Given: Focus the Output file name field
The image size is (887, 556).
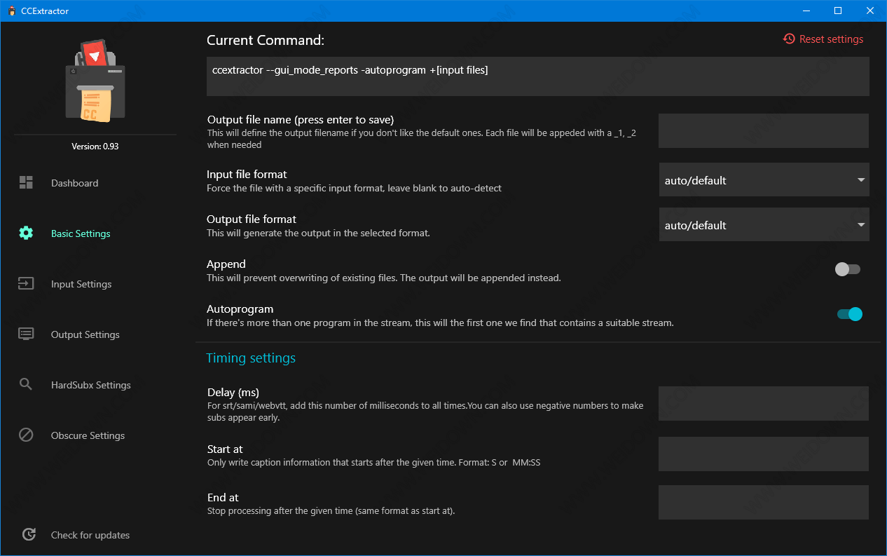Looking at the screenshot, I should (x=764, y=130).
